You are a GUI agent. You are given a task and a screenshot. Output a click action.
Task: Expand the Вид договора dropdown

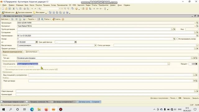coord(95,45)
